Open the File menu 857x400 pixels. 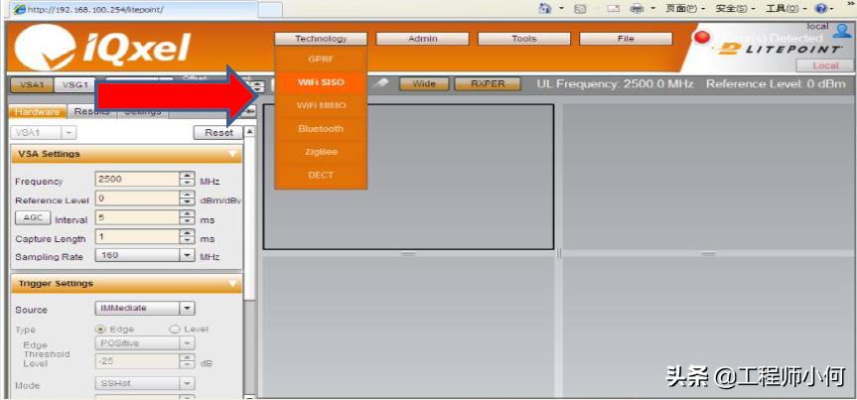coord(626,39)
